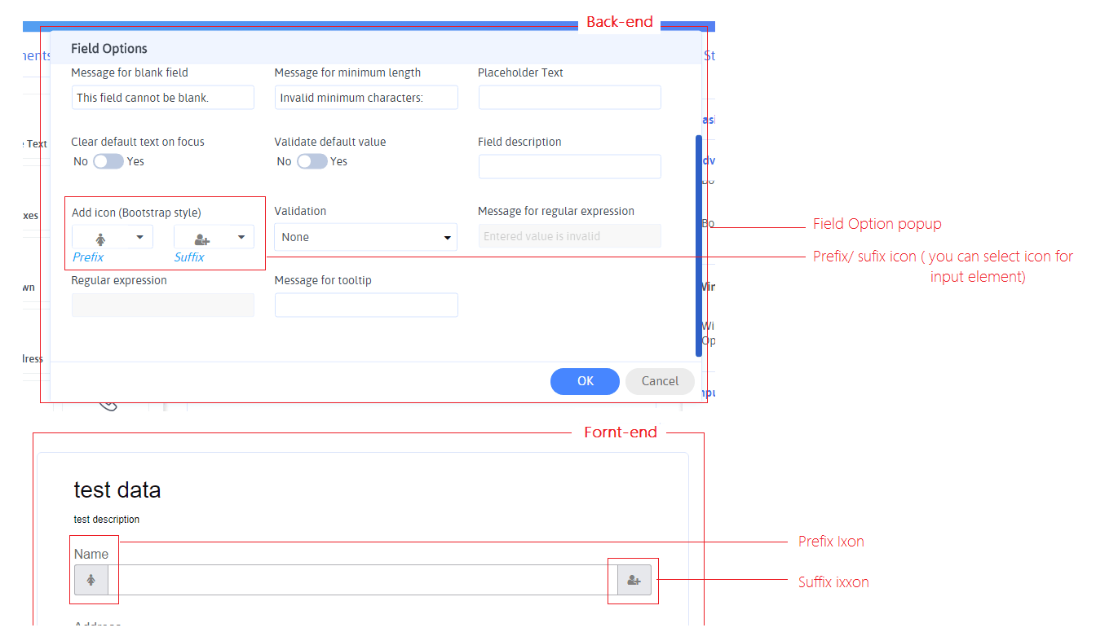1096x632 pixels.
Task: Click the Suffix link label
Action: coord(188,257)
